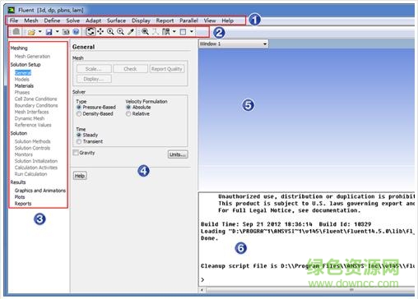Open the File menu
Screen dimensions: 418x299
click(14, 21)
